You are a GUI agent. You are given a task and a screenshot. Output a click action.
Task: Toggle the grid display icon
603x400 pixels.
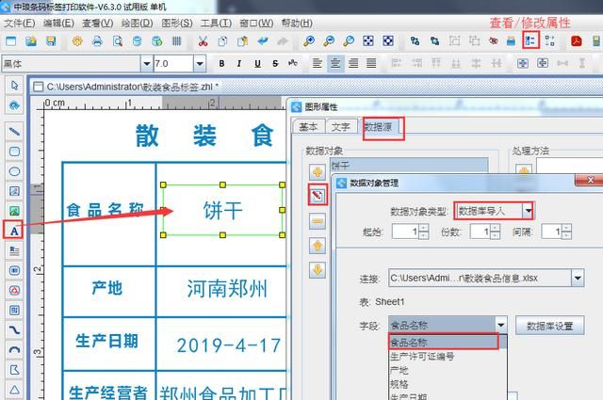pos(176,40)
